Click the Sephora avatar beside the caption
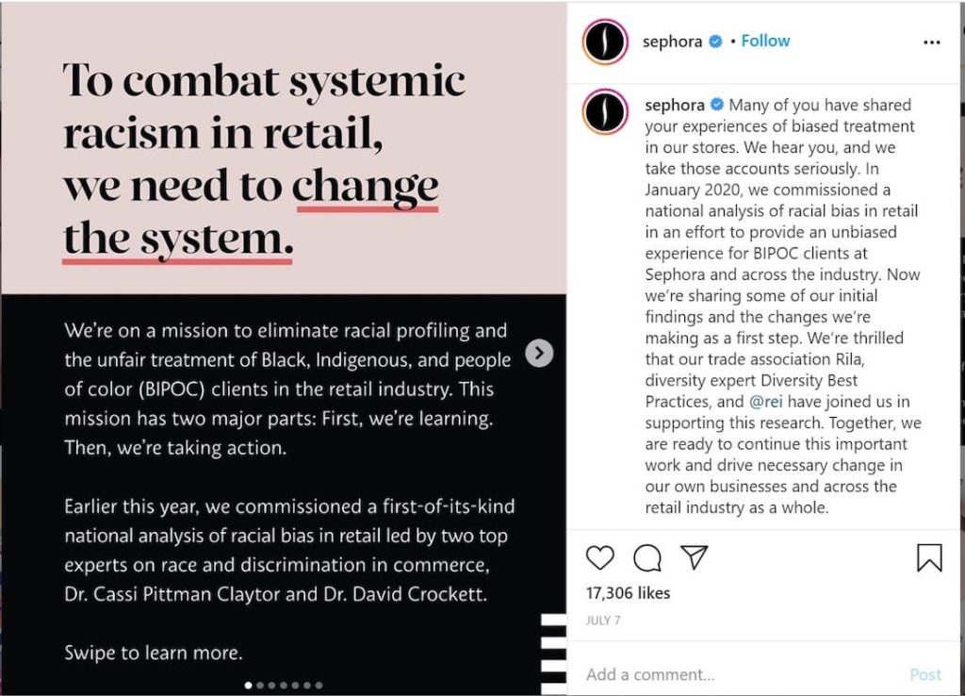The width and height of the screenshot is (965, 696). pyautogui.click(x=606, y=112)
